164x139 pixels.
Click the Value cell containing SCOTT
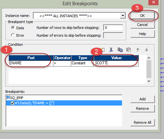coord(116,63)
